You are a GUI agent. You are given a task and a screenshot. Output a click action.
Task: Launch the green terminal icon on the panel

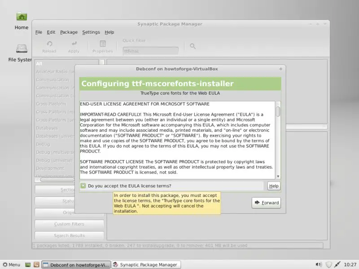[x=28, y=265]
